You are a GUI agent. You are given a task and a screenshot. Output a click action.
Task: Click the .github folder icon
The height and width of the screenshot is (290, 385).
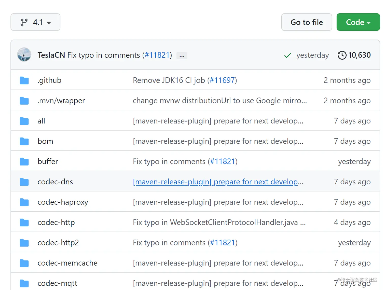click(24, 80)
